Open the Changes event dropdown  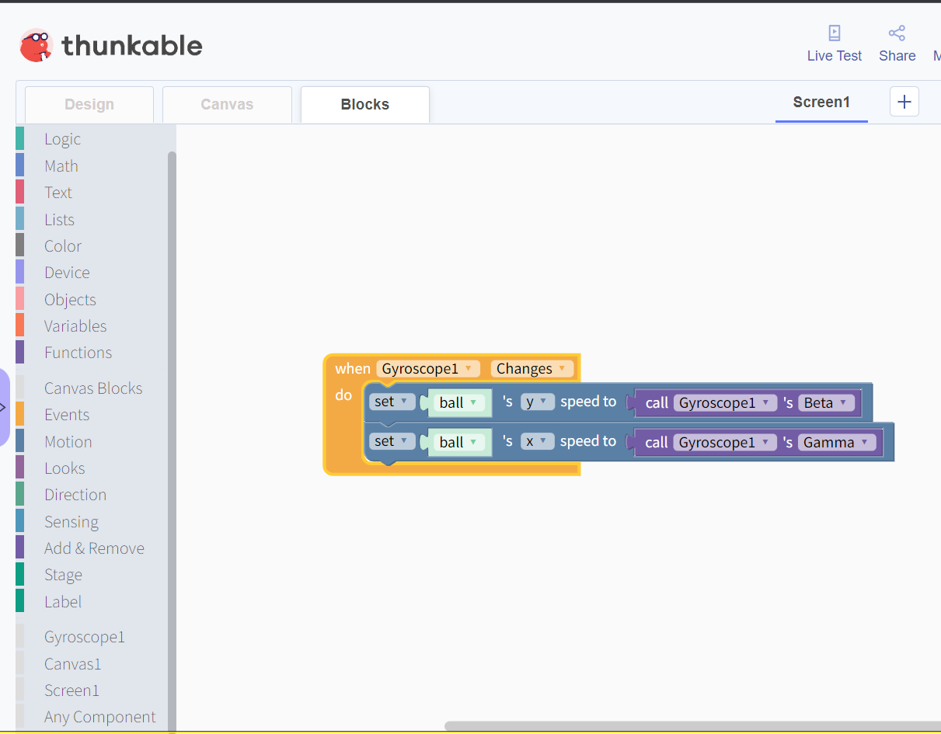[532, 369]
